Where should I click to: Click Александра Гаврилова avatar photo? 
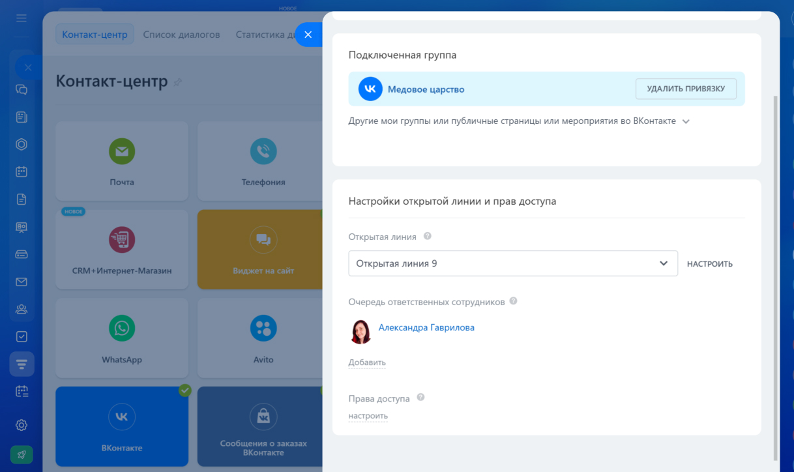tap(361, 332)
